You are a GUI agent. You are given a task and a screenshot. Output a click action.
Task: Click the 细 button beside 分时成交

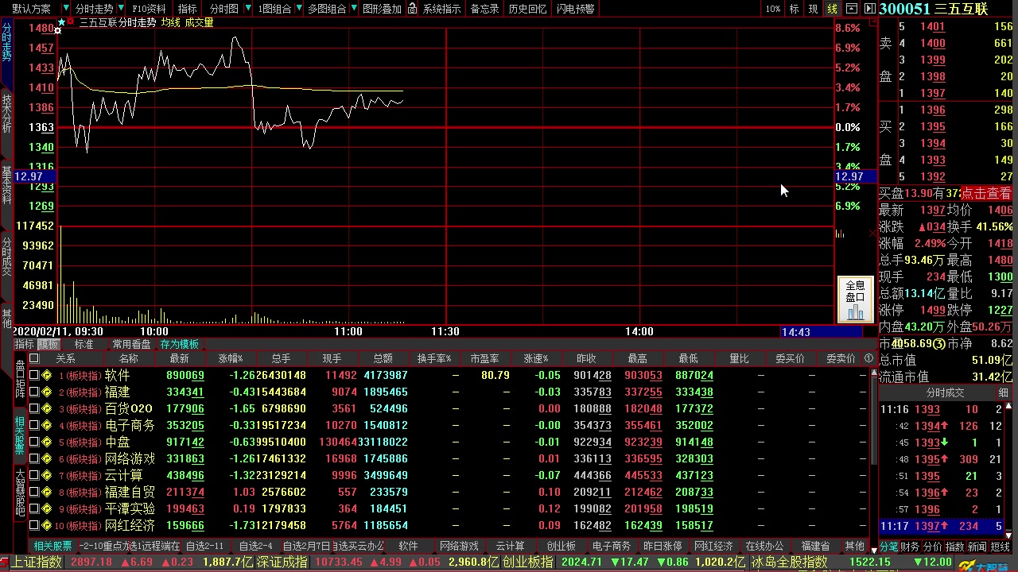tap(1004, 392)
